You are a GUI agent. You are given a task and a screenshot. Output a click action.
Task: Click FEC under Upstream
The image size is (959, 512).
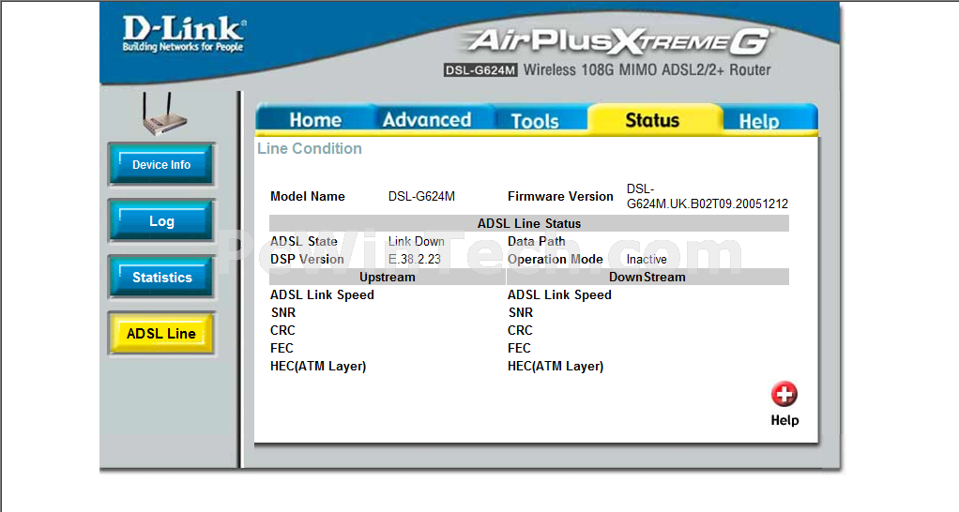[x=282, y=348]
